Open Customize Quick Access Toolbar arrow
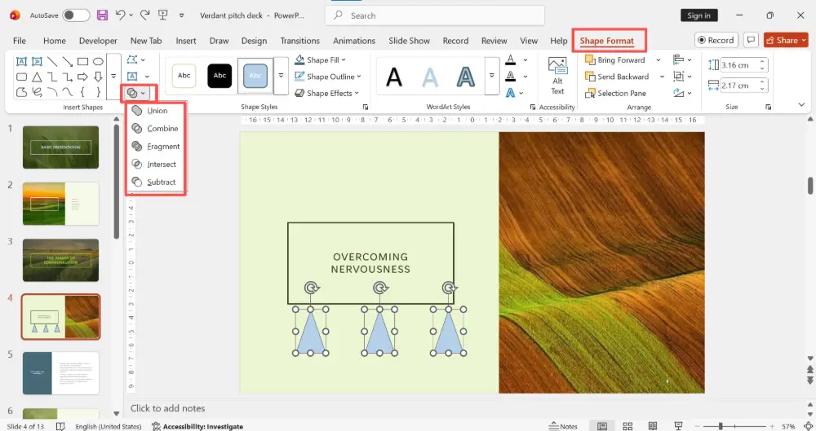The width and height of the screenshot is (816, 431). 182,15
